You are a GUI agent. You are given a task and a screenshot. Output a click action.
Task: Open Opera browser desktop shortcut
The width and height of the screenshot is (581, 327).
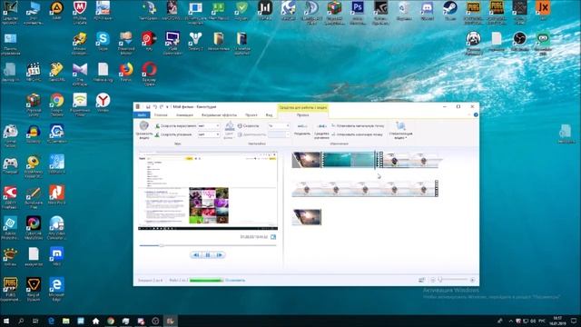click(x=149, y=74)
